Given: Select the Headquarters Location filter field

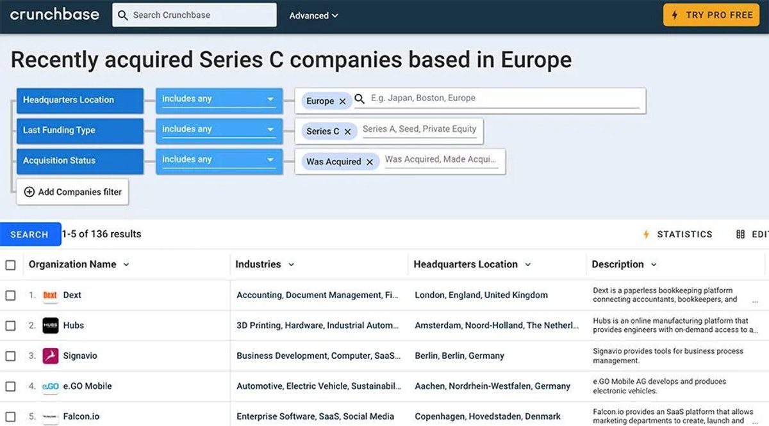Looking at the screenshot, I should (x=80, y=100).
